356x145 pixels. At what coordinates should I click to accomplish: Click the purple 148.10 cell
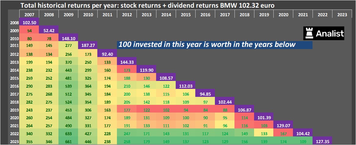point(68,38)
